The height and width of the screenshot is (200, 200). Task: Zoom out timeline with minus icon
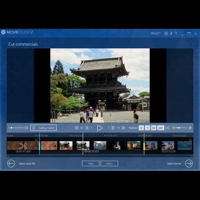(x=174, y=128)
